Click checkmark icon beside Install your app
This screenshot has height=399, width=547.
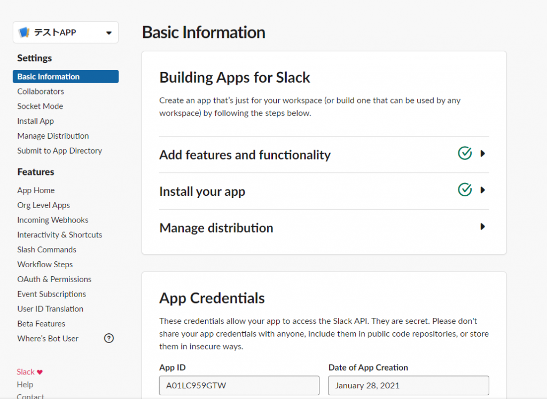click(465, 189)
